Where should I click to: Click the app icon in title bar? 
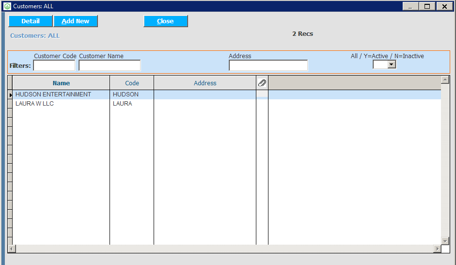pyautogui.click(x=7, y=6)
